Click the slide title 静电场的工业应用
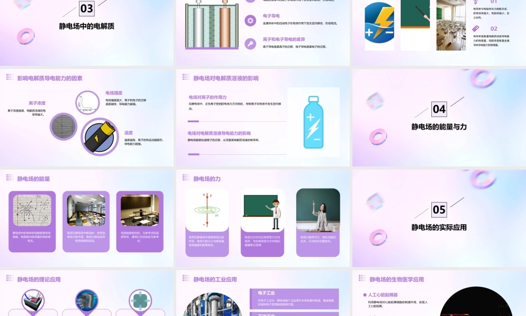The height and width of the screenshot is (316, 526). (215, 279)
